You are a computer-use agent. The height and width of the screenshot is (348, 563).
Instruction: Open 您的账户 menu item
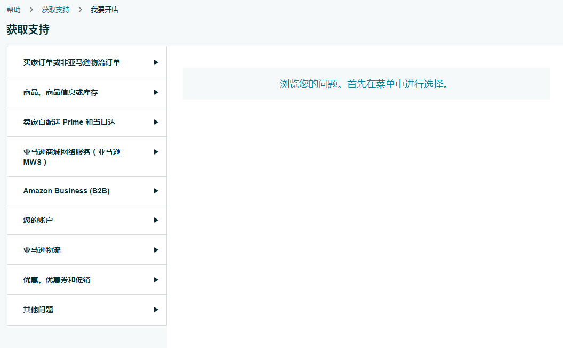pos(87,220)
